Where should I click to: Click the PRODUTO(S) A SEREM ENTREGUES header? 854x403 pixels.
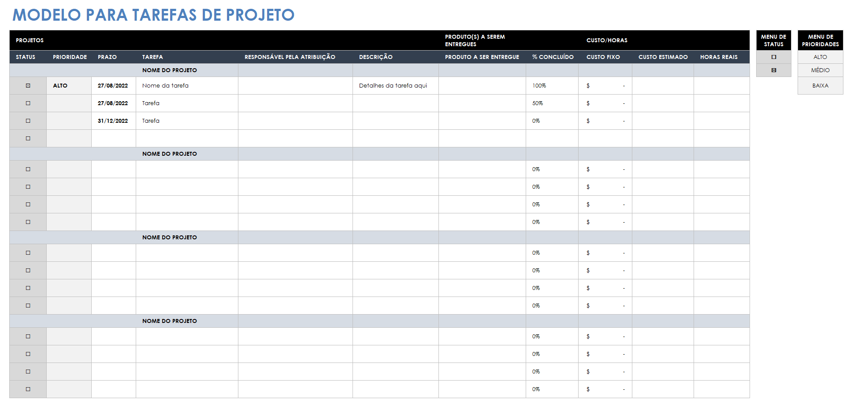pos(475,40)
